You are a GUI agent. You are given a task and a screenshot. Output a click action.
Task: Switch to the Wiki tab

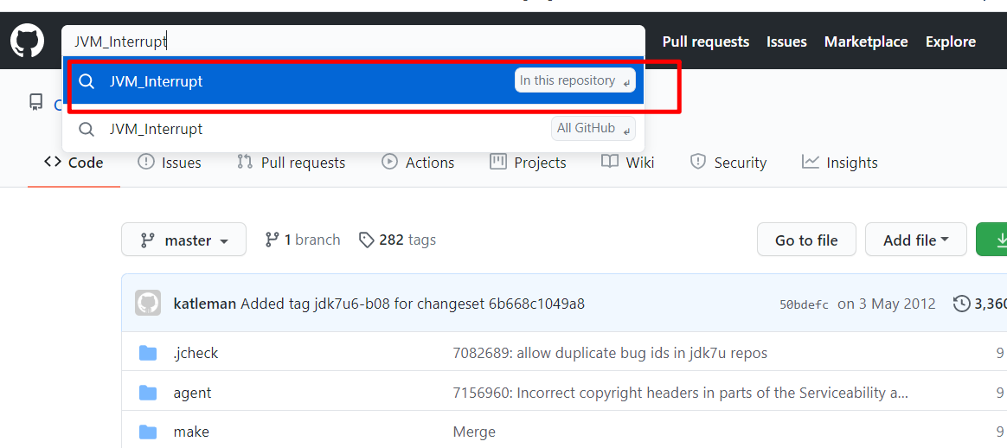627,163
